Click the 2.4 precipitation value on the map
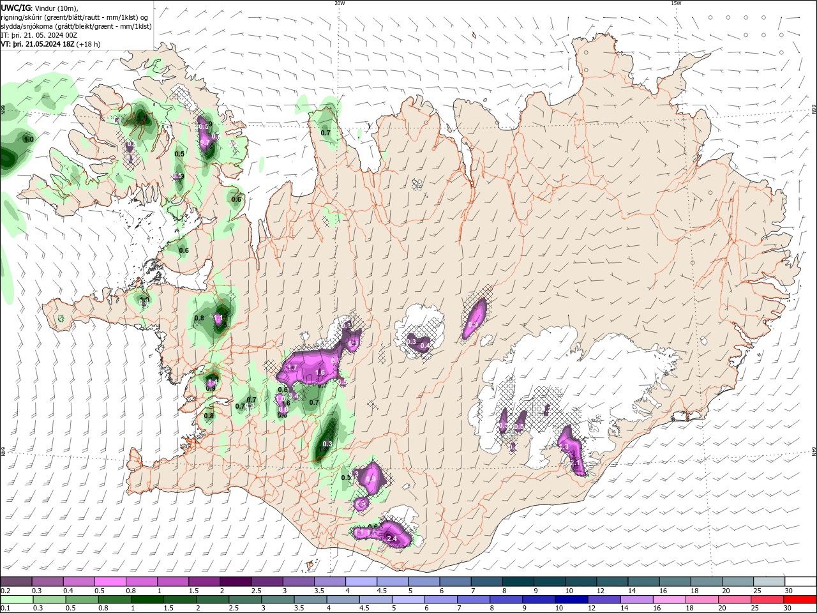 [x=392, y=539]
